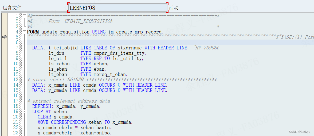Click the 'CLEAR x_cmmda.' statement
Image resolution: width=314 pixels, height=136 pixels.
coord(56,117)
